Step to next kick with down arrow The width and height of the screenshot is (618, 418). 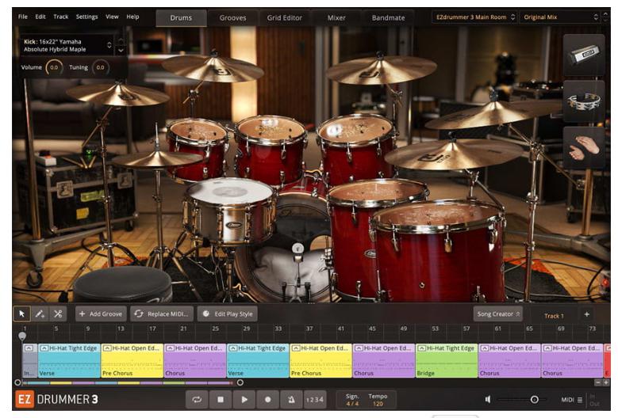click(x=121, y=51)
